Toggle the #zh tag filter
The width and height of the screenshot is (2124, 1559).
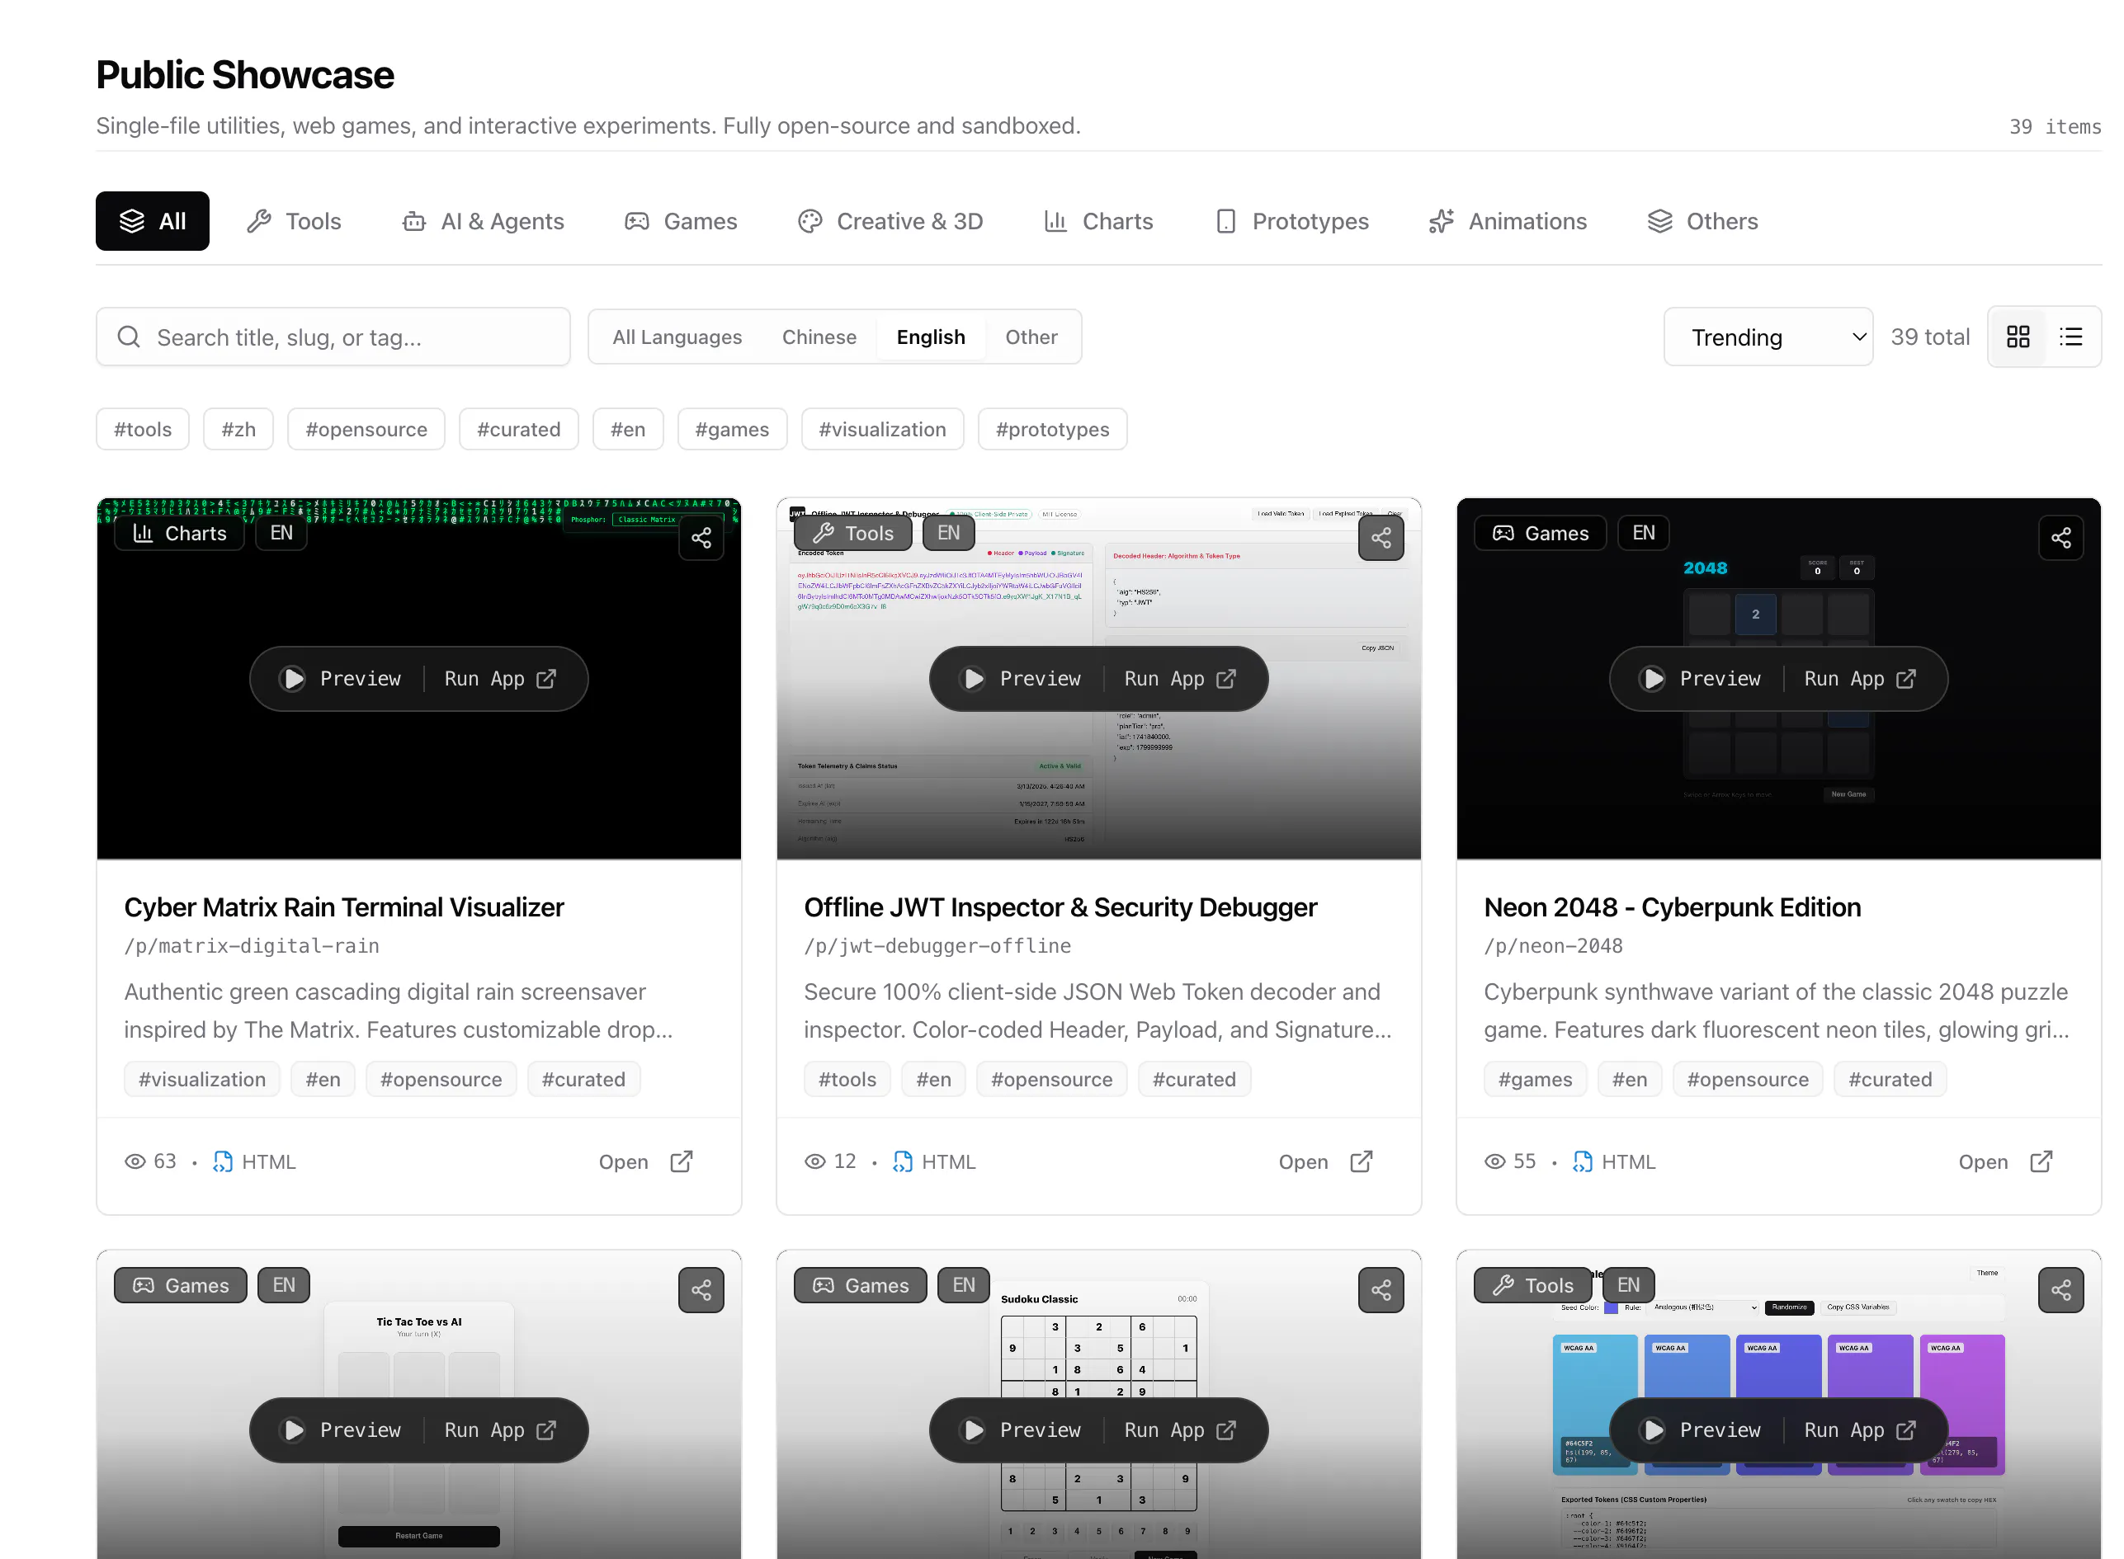238,430
